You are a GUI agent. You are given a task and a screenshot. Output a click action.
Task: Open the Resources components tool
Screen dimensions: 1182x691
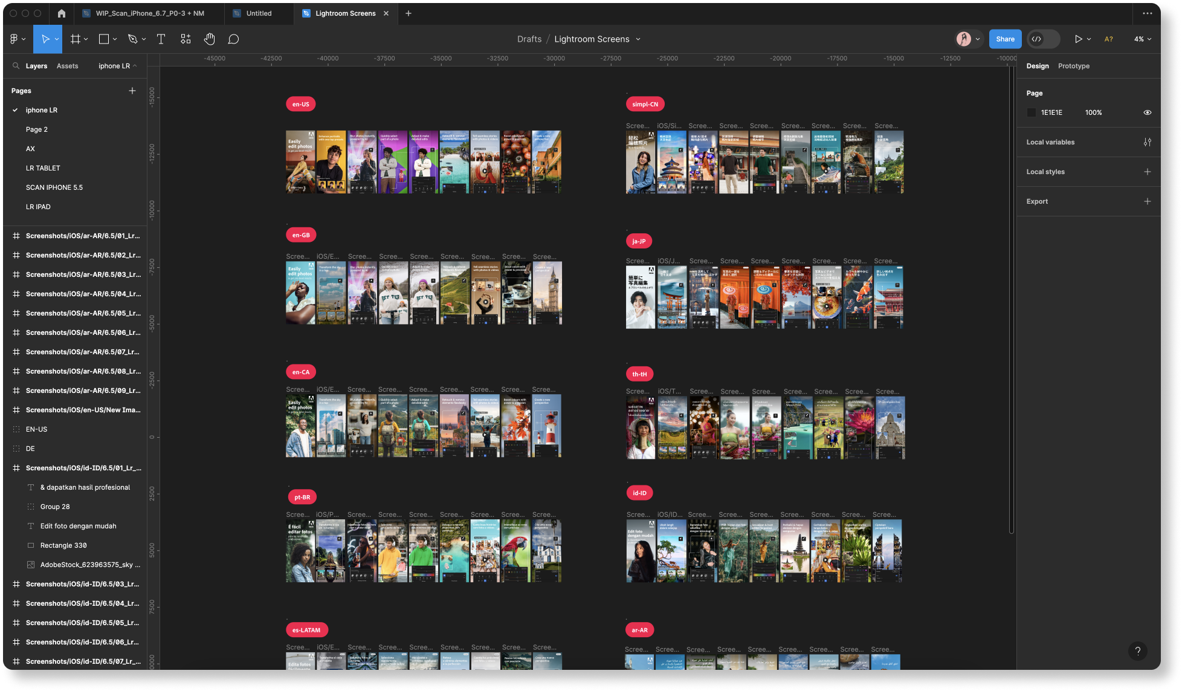tap(186, 39)
